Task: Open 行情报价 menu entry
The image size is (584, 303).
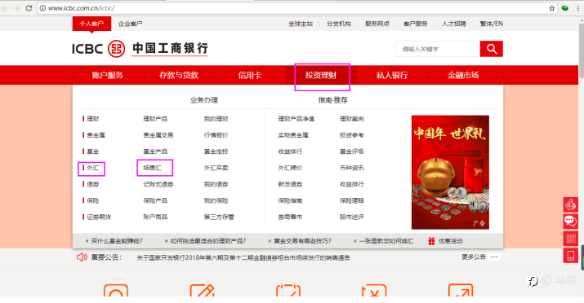Action: 216,135
